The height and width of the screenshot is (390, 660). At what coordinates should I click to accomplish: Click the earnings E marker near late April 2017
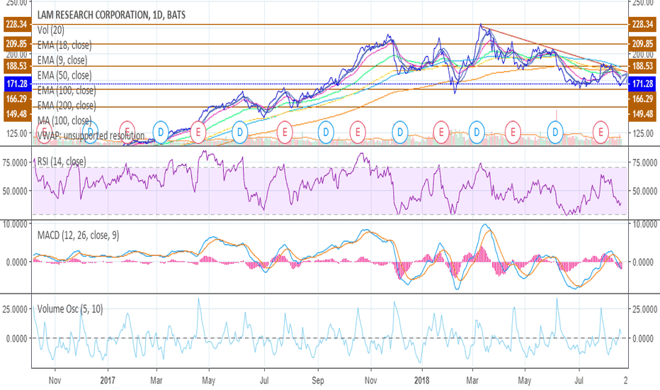tap(198, 133)
